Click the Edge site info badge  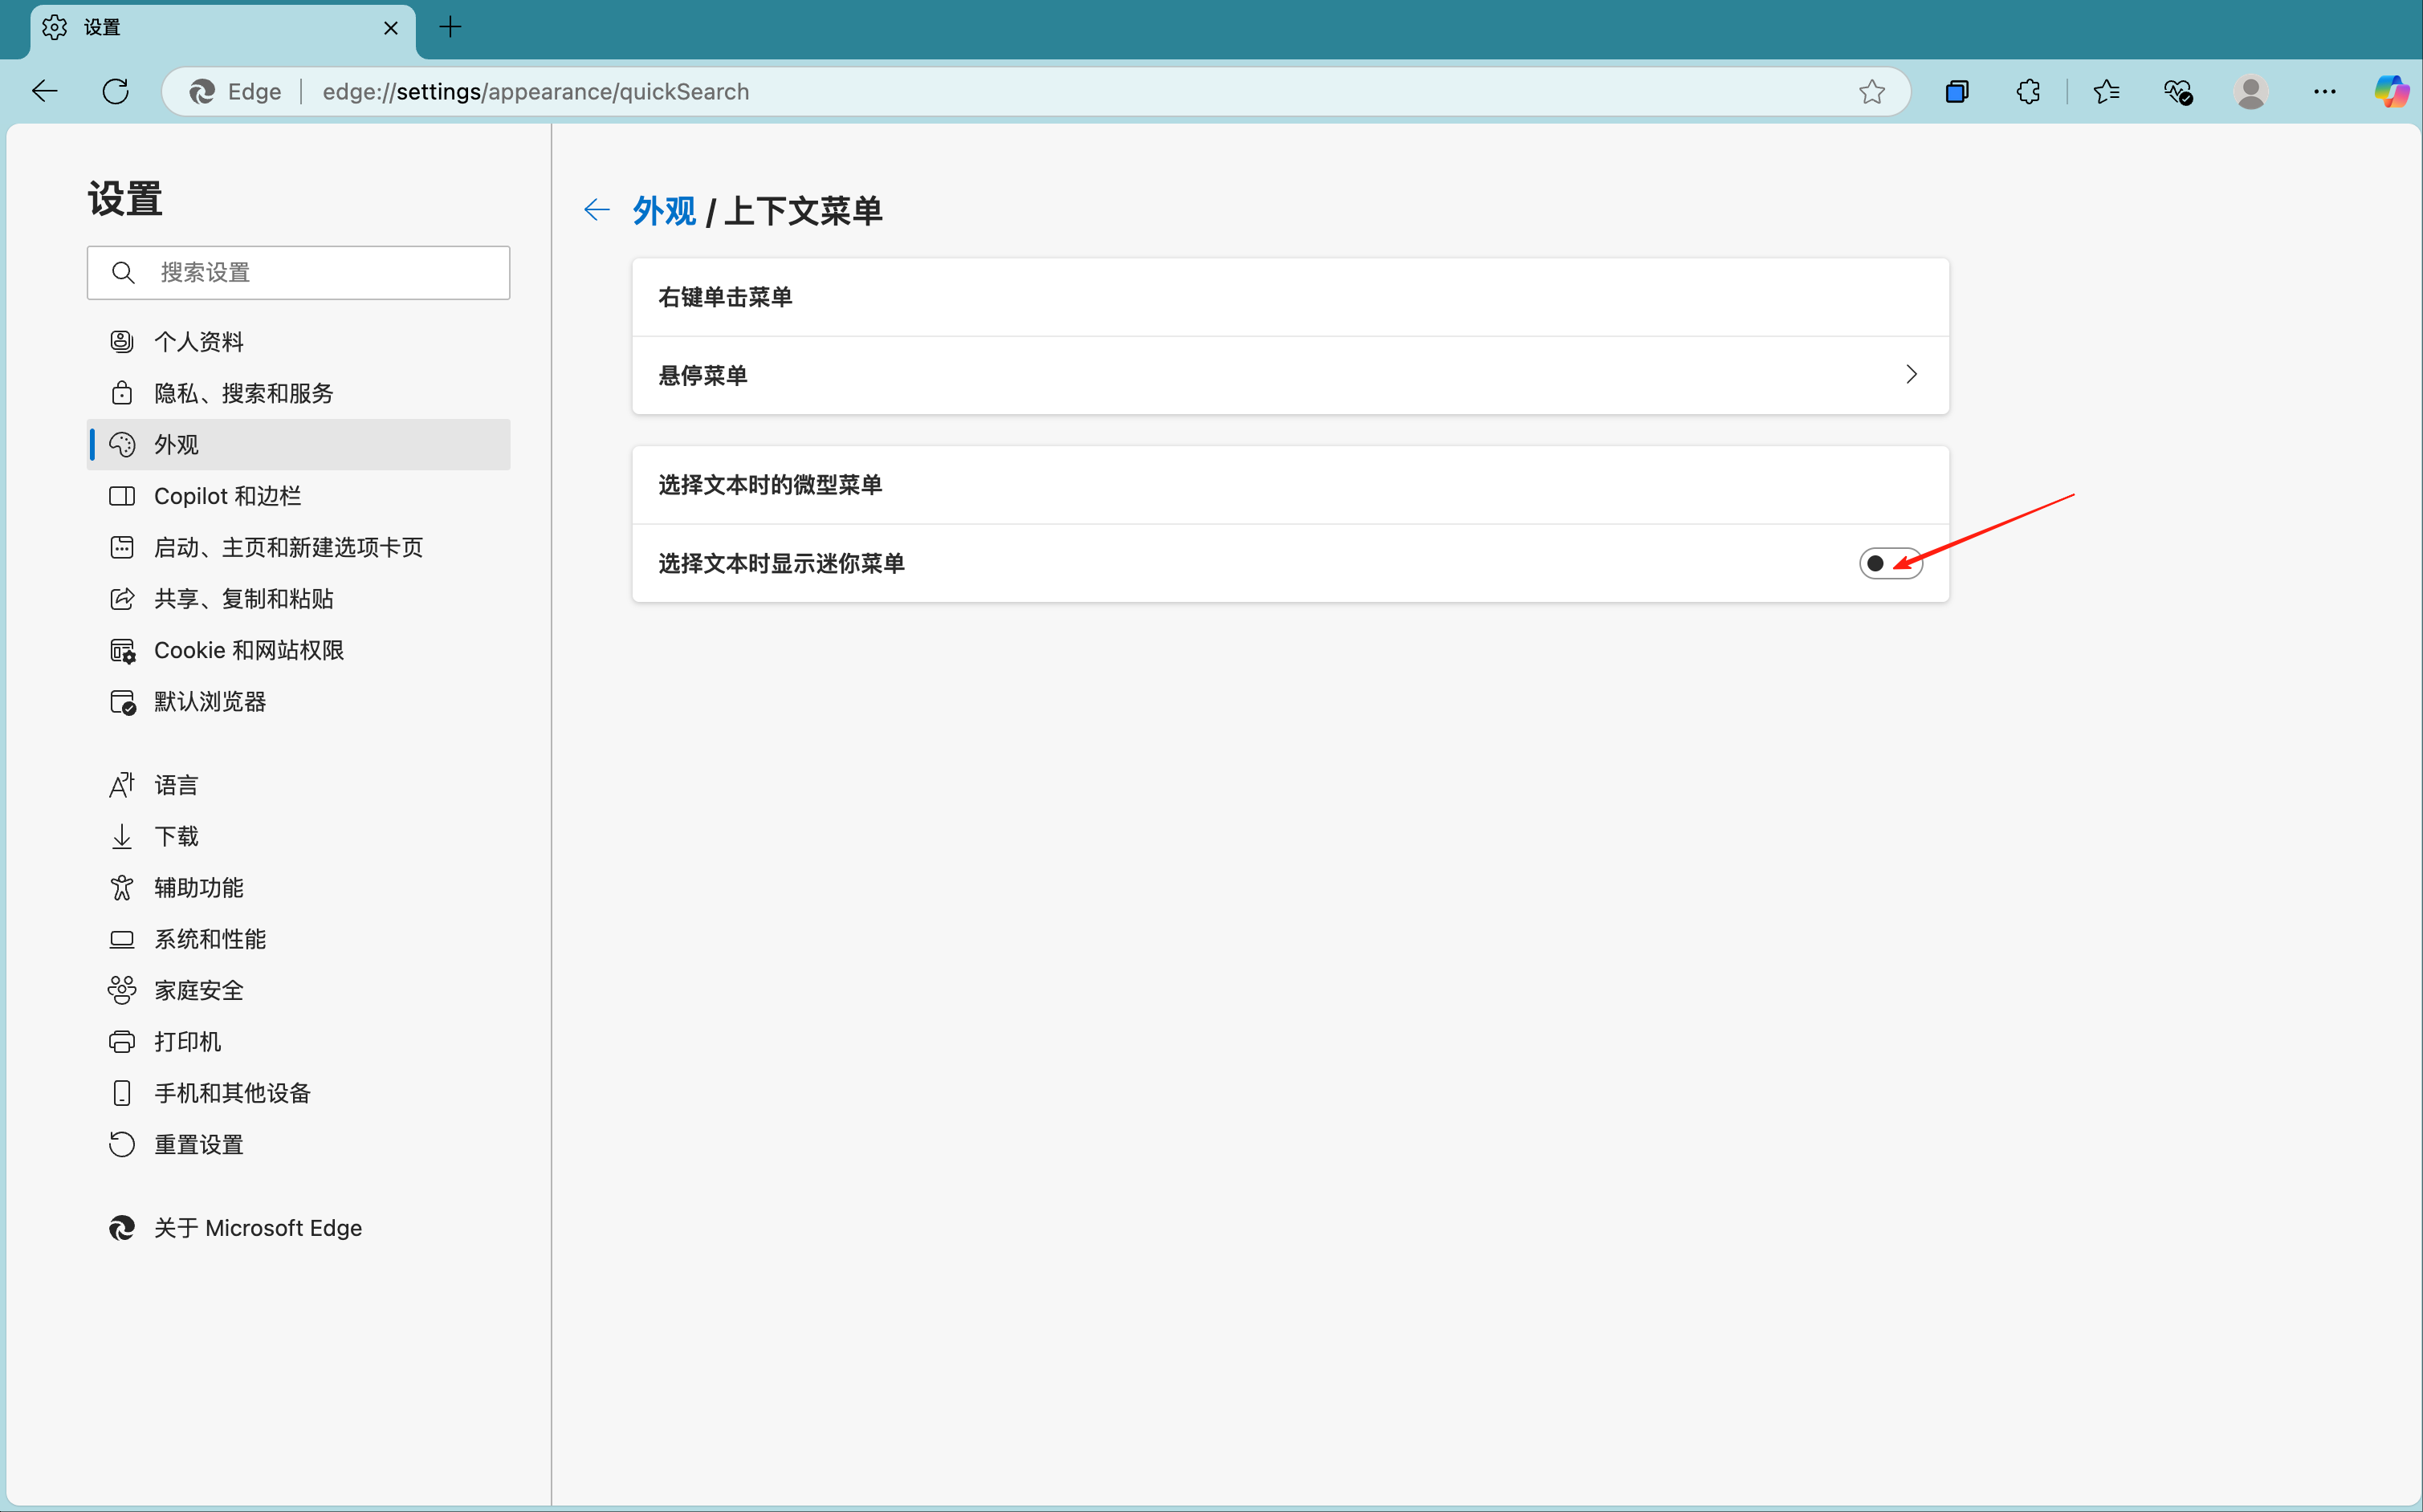click(236, 92)
